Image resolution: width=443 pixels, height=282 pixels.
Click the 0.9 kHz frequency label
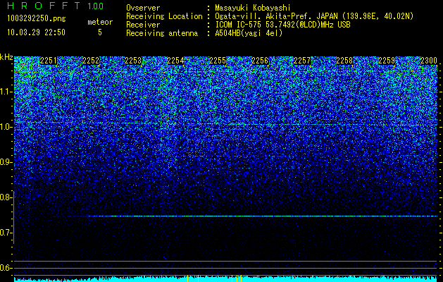6,162
